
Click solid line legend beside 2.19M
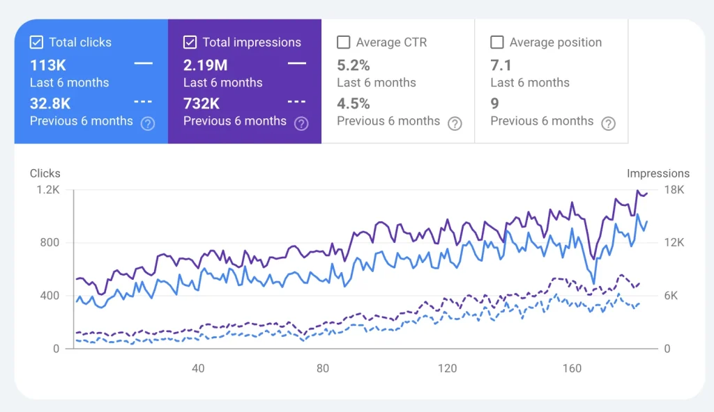click(x=296, y=63)
